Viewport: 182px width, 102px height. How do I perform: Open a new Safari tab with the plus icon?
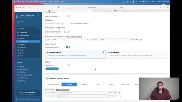point(164,7)
